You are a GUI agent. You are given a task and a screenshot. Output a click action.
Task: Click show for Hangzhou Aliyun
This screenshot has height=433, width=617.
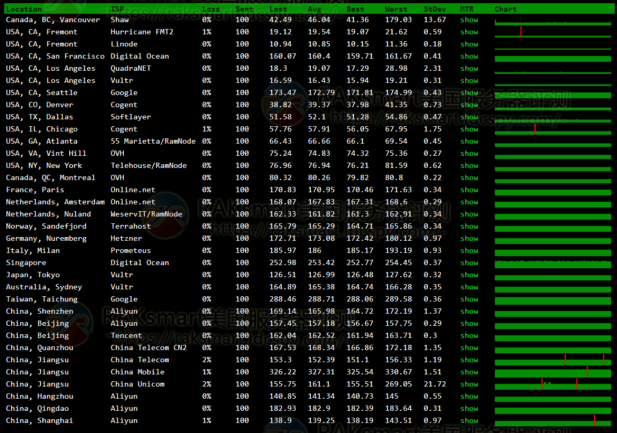pyautogui.click(x=469, y=397)
